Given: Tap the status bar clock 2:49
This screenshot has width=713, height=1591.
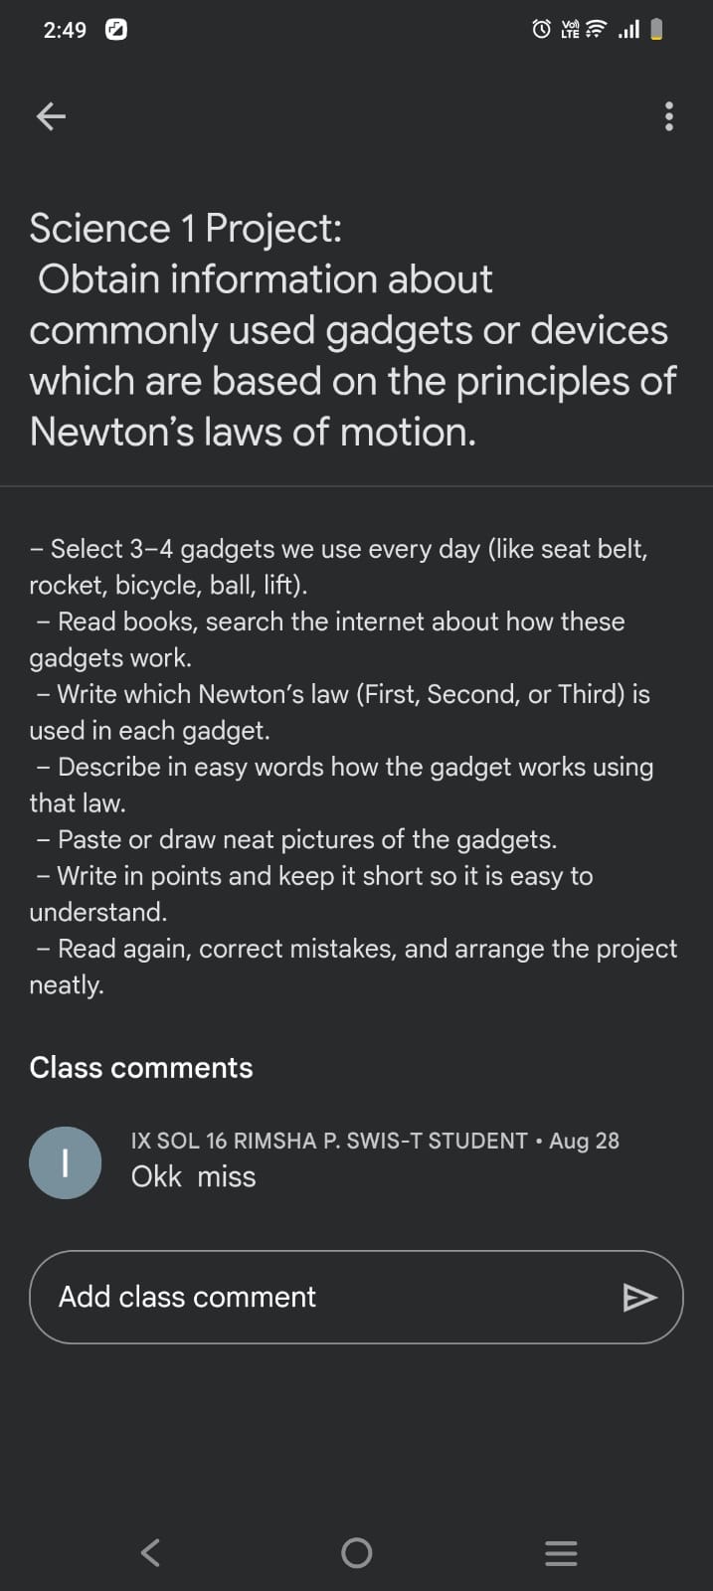Looking at the screenshot, I should (65, 30).
